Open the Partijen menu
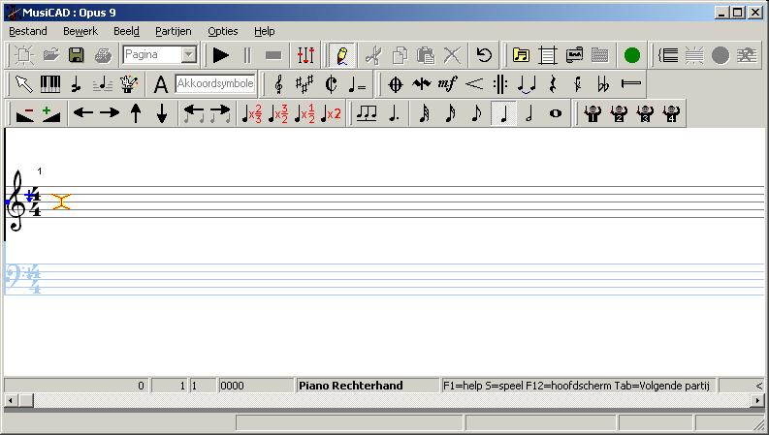 click(174, 31)
